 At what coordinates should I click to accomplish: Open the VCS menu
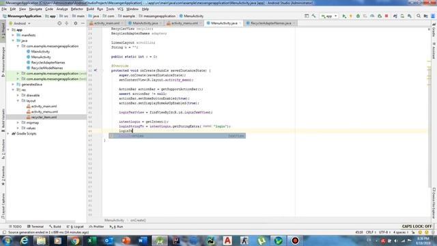point(120,9)
